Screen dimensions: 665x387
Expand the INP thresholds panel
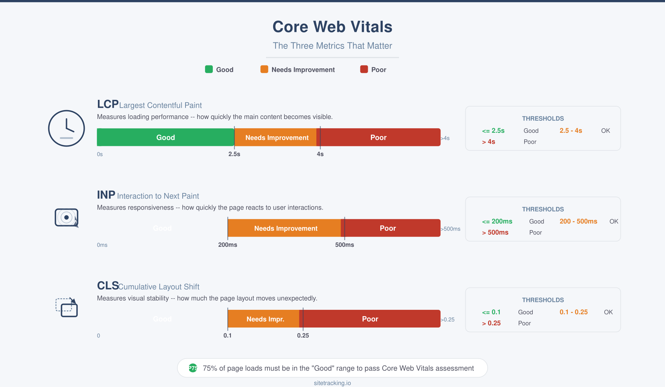tap(543, 219)
